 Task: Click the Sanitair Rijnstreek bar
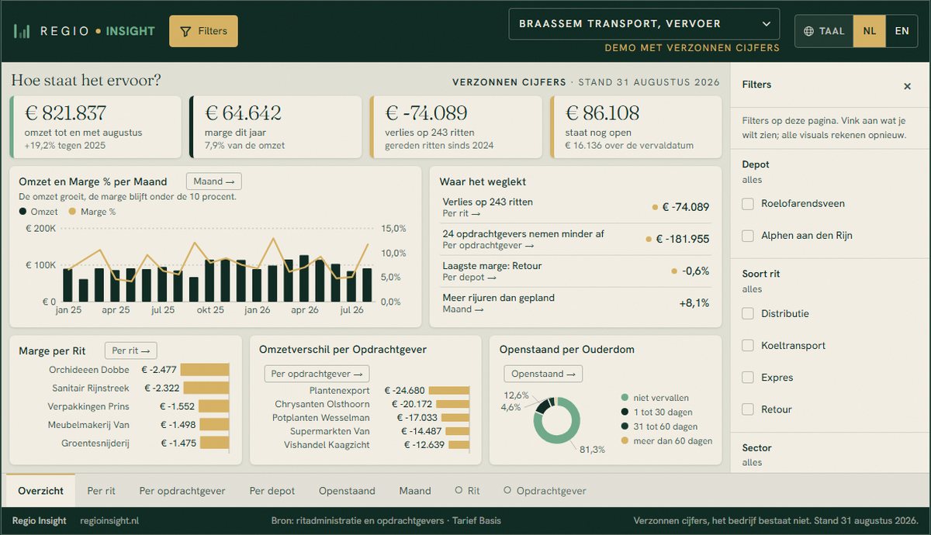pos(206,388)
